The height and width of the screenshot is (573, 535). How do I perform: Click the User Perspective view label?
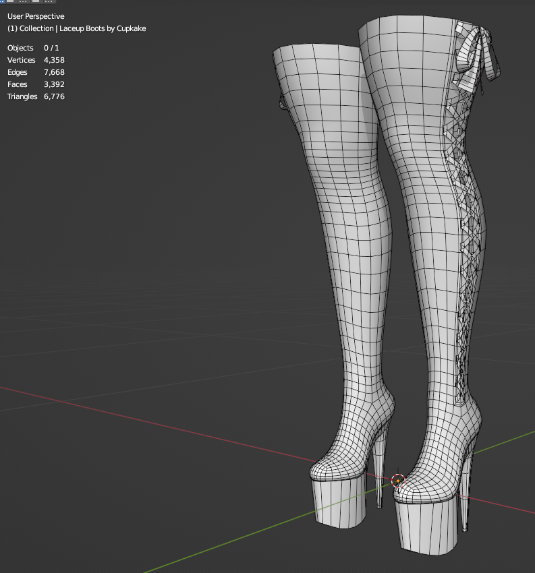(x=36, y=16)
